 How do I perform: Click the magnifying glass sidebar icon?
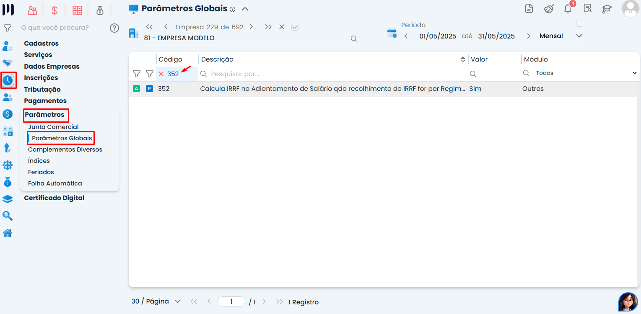pos(8,216)
